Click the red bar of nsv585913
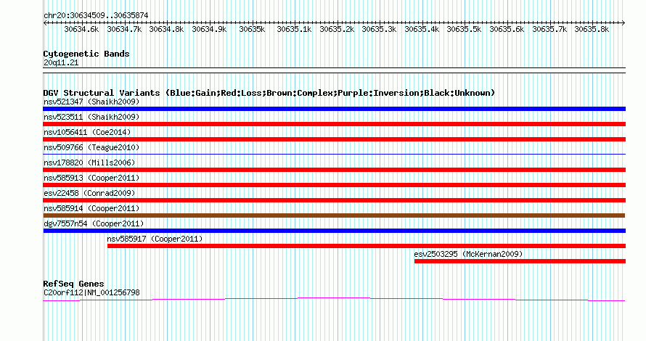 tap(335, 185)
